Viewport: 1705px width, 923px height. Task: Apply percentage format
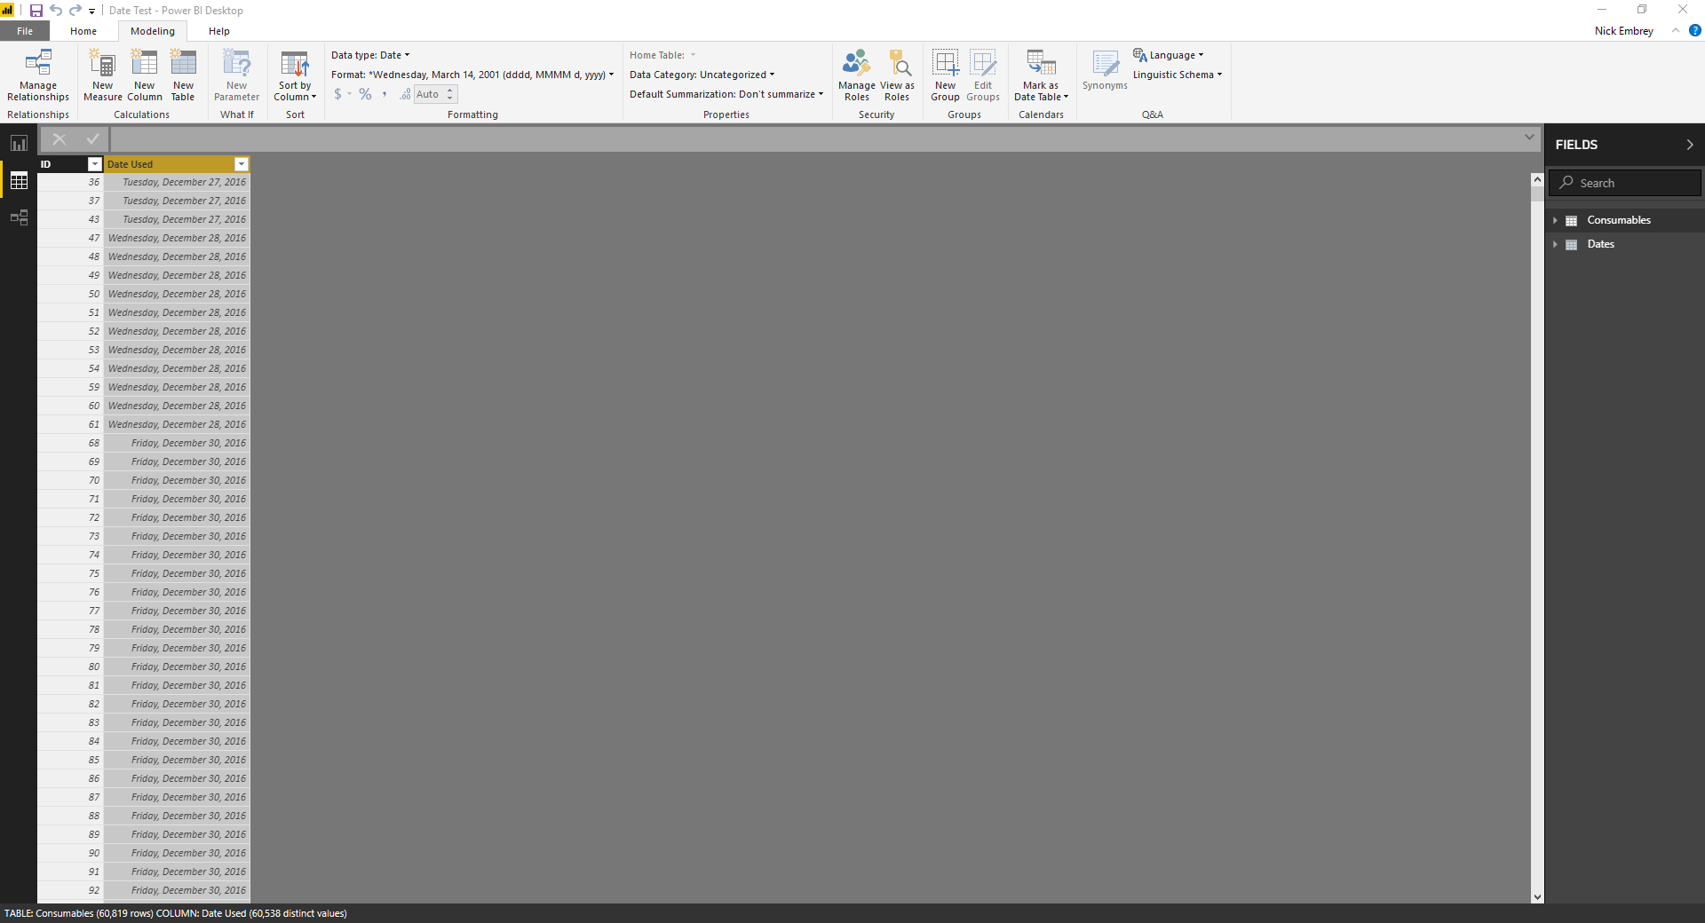(x=365, y=94)
